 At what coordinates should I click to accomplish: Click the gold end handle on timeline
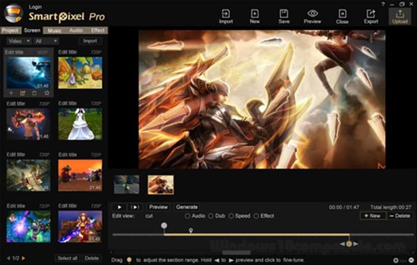349,244
